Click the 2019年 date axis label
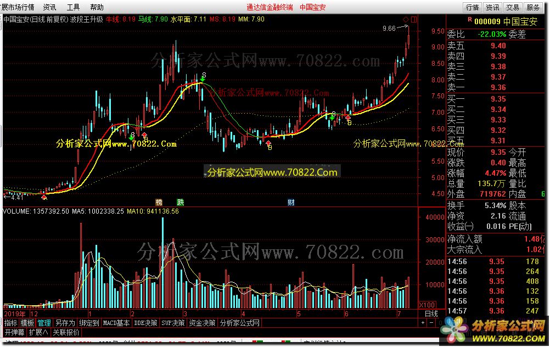The image size is (550, 347). click(x=15, y=314)
